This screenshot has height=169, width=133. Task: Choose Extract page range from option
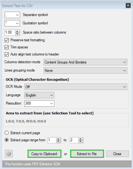tap(7, 140)
